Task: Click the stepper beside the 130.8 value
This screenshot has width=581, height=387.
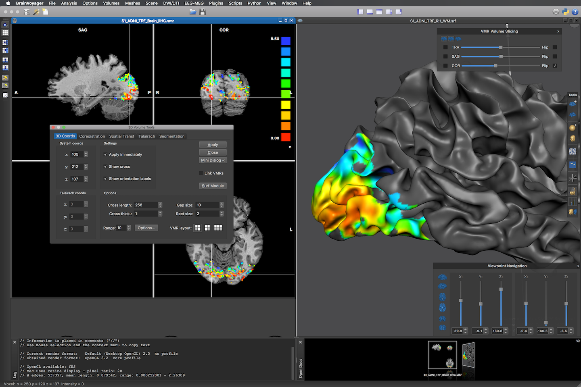Action: (x=506, y=331)
